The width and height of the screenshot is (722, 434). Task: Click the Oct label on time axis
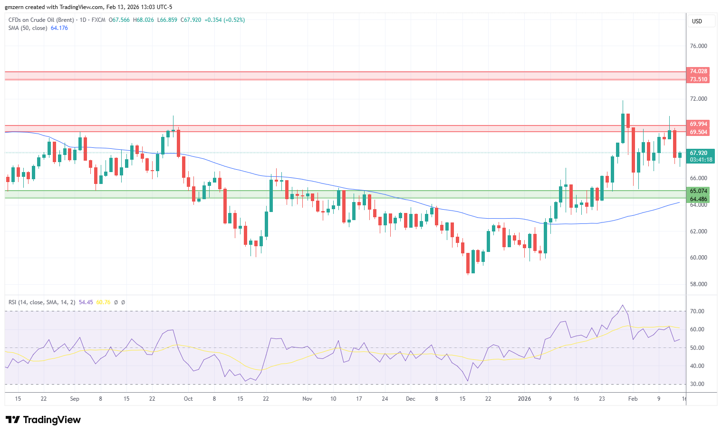(x=188, y=399)
